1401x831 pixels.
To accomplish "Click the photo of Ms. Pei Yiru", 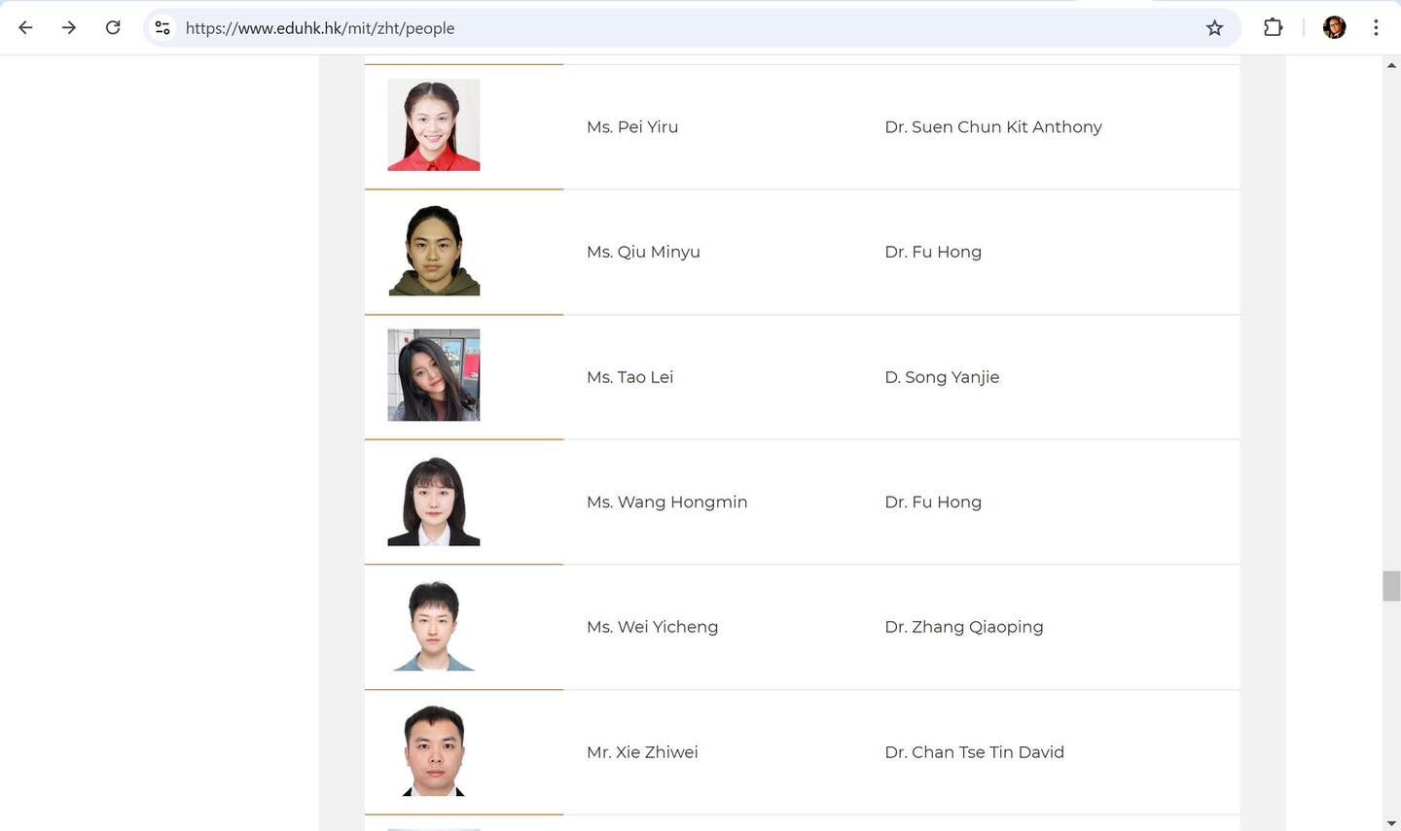I will coord(434,125).
